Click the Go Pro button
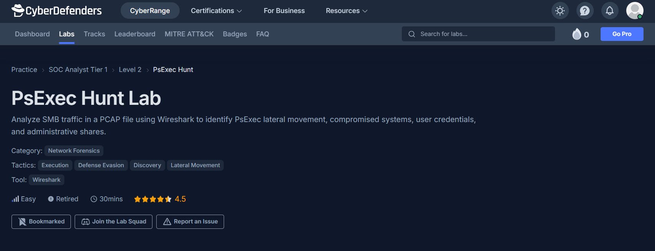Image resolution: width=655 pixels, height=251 pixels. pyautogui.click(x=622, y=34)
